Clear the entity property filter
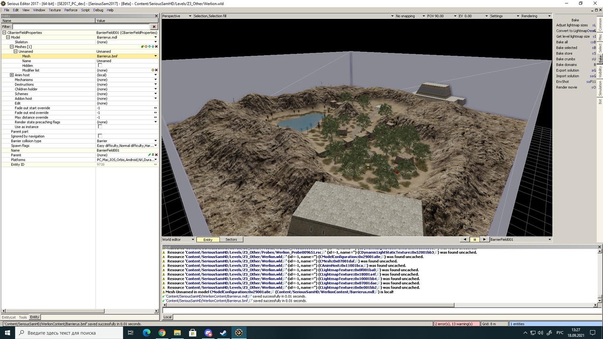This screenshot has width=603, height=339. 154,27
